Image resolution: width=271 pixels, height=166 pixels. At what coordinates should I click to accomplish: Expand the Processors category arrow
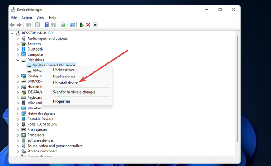coord(18,135)
